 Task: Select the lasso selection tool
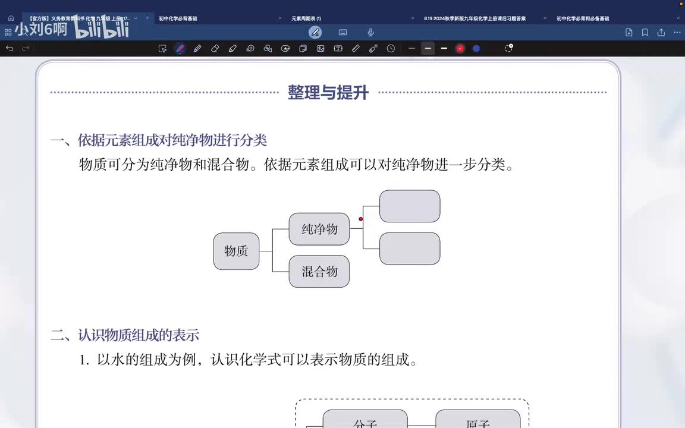162,49
